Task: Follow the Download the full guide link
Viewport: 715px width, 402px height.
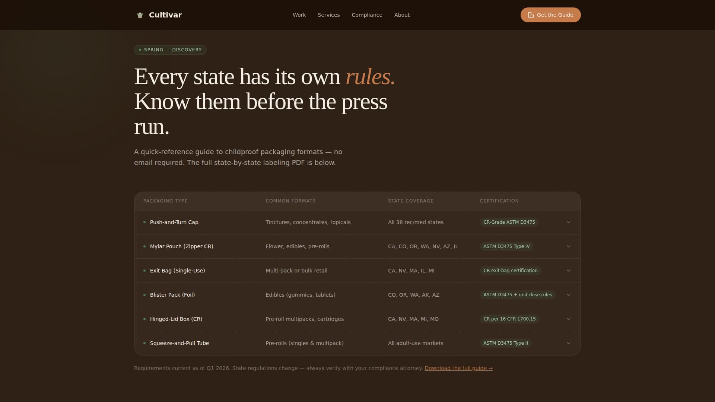Action: (458, 368)
